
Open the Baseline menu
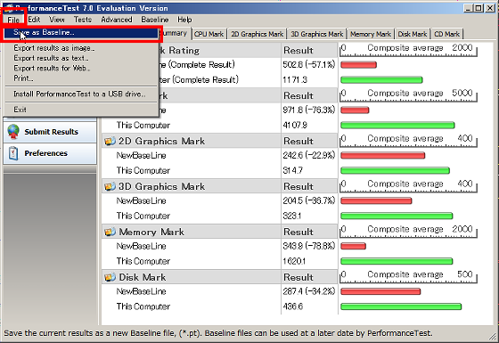155,20
